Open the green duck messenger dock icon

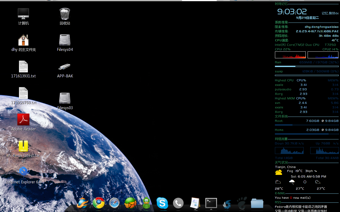146,203
